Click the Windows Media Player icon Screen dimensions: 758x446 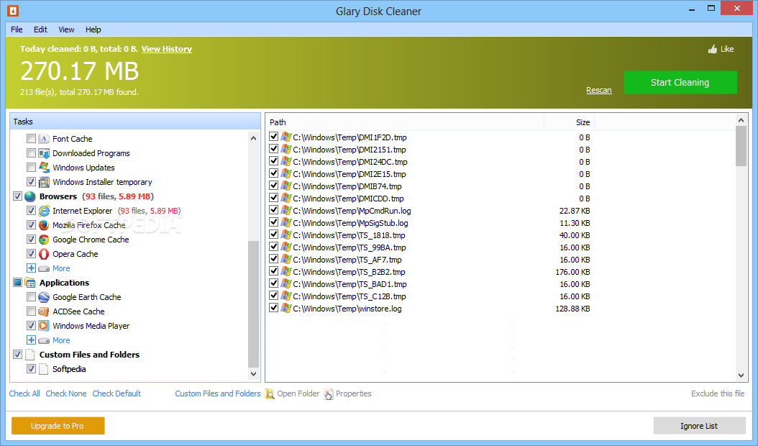click(44, 326)
